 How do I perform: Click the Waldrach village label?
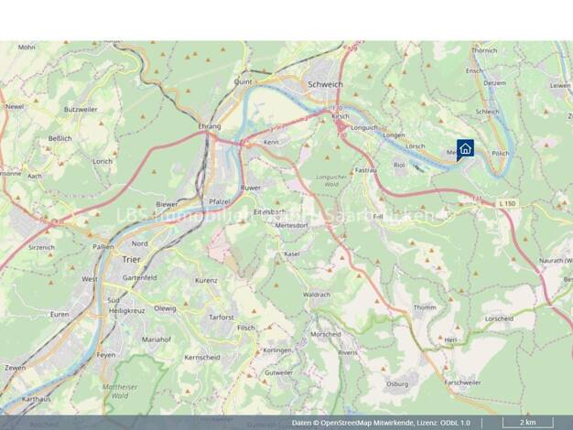[317, 295]
